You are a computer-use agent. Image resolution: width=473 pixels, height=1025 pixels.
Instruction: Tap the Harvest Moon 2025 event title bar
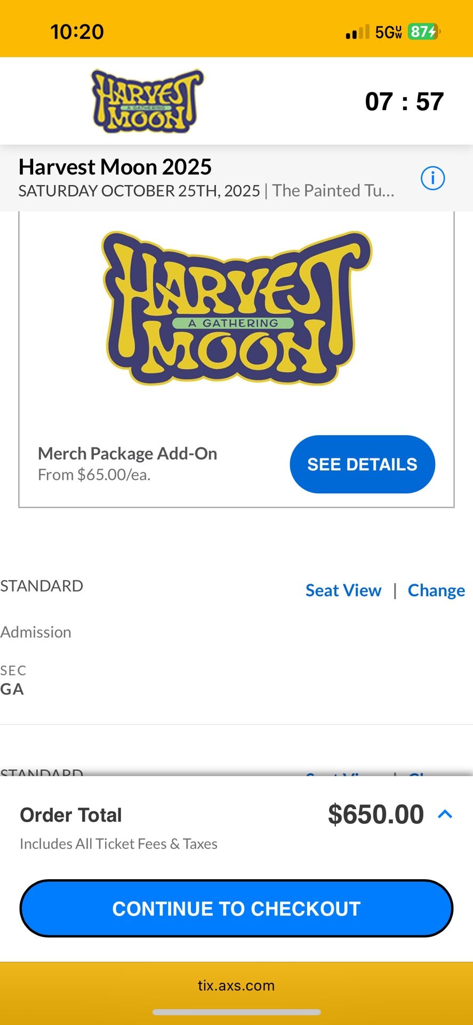(115, 167)
